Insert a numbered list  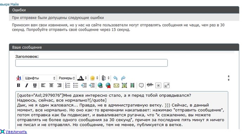68,85
